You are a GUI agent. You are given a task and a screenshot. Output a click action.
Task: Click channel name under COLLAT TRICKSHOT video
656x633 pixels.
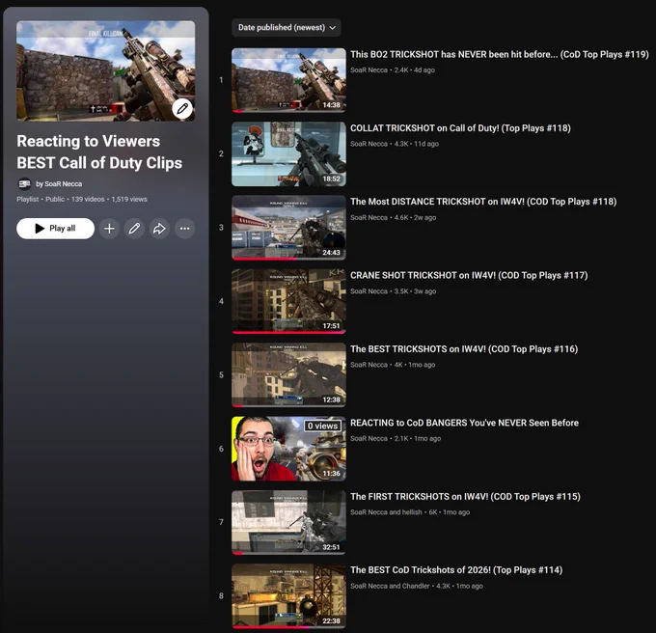(x=369, y=144)
